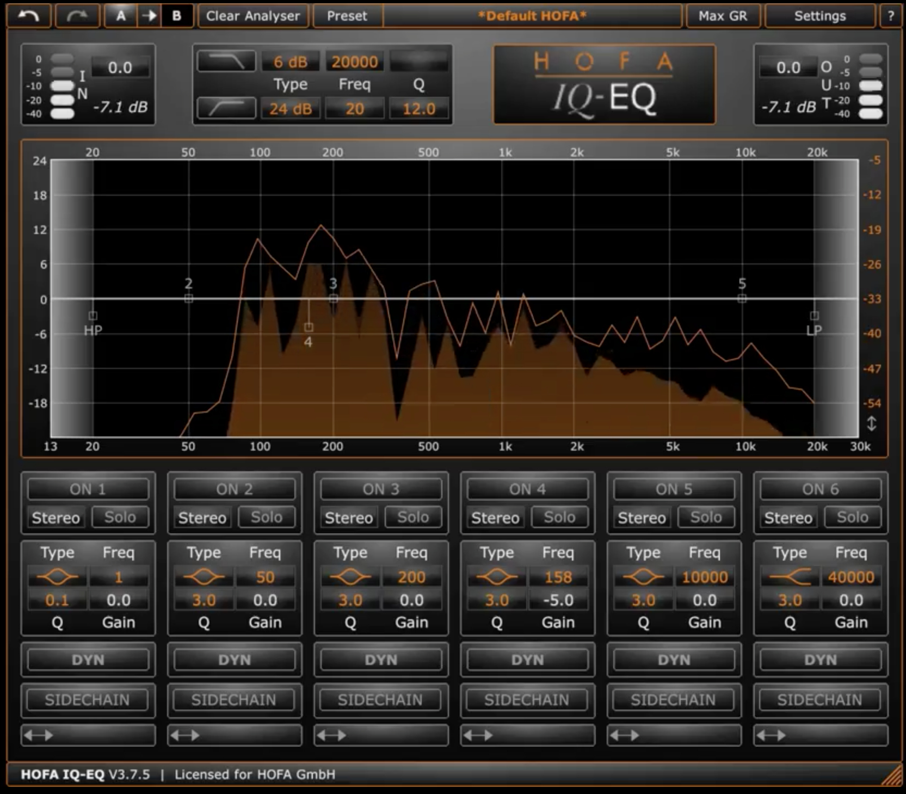Click the question mark help icon
This screenshot has width=906, height=794.
tap(891, 16)
